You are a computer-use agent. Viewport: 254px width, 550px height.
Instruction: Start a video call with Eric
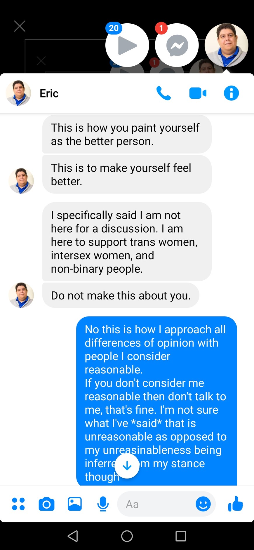coord(198,93)
